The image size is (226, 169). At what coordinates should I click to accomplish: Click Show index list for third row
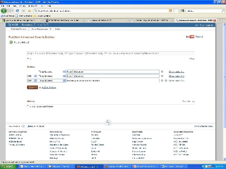[x=176, y=80]
